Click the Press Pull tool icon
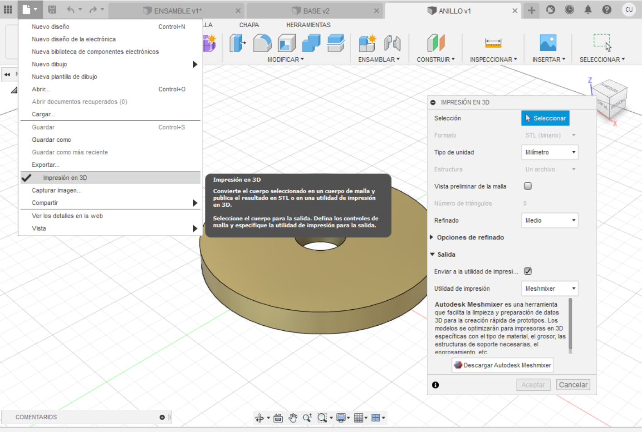 coord(237,43)
